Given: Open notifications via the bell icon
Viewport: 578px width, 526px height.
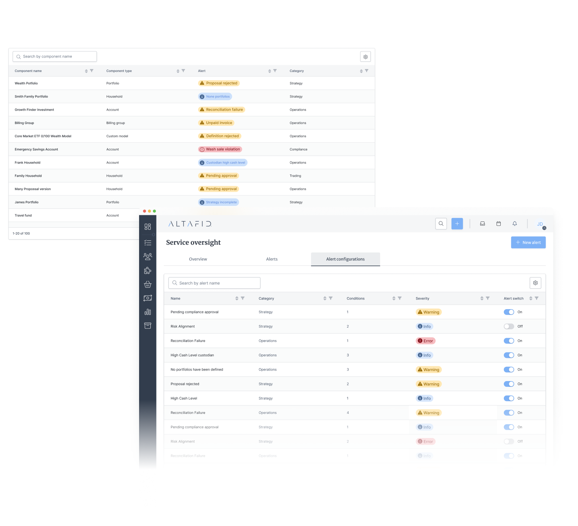Looking at the screenshot, I should click(x=515, y=223).
